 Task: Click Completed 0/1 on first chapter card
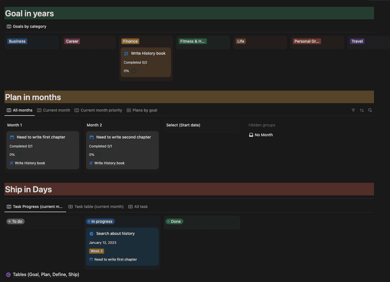[x=21, y=146]
